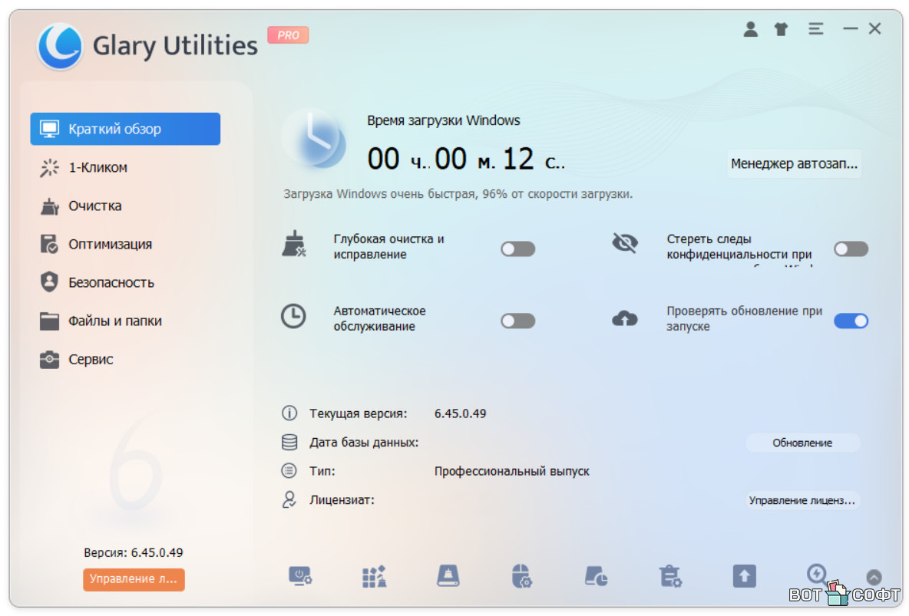The width and height of the screenshot is (909, 616).
Task: Open the hamburger menu icon
Action: 815,28
